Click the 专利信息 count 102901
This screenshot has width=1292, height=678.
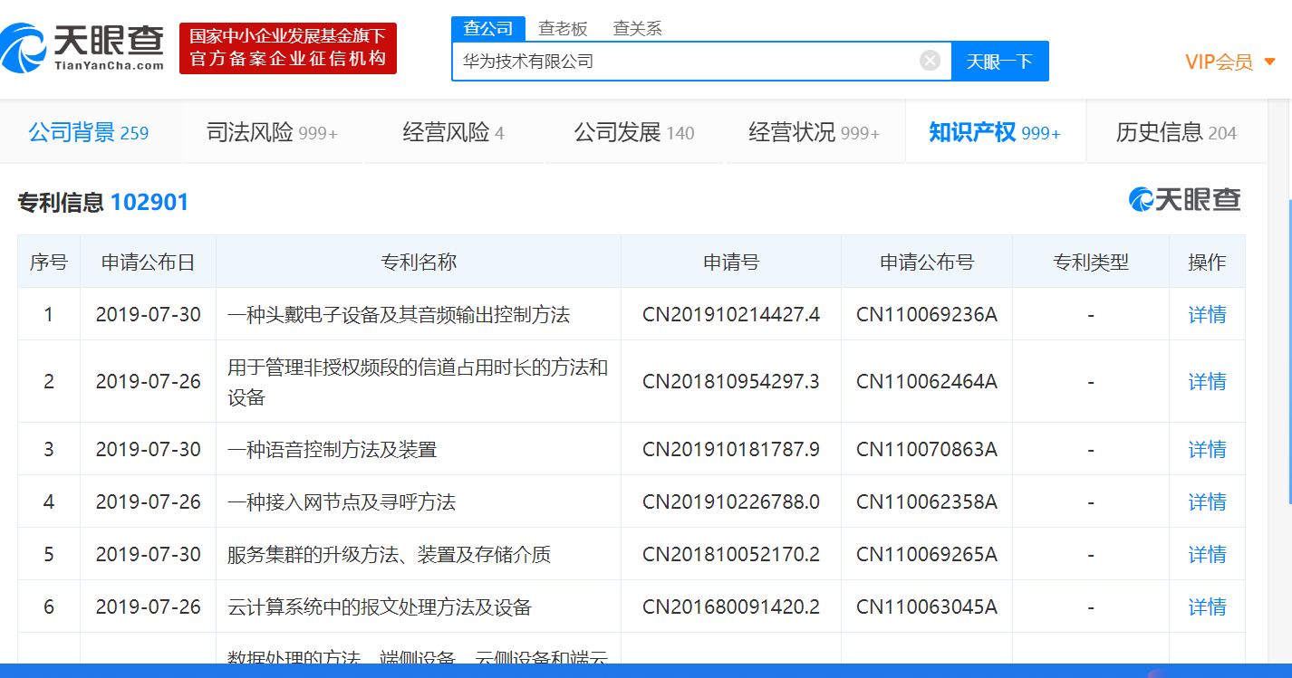coord(149,202)
